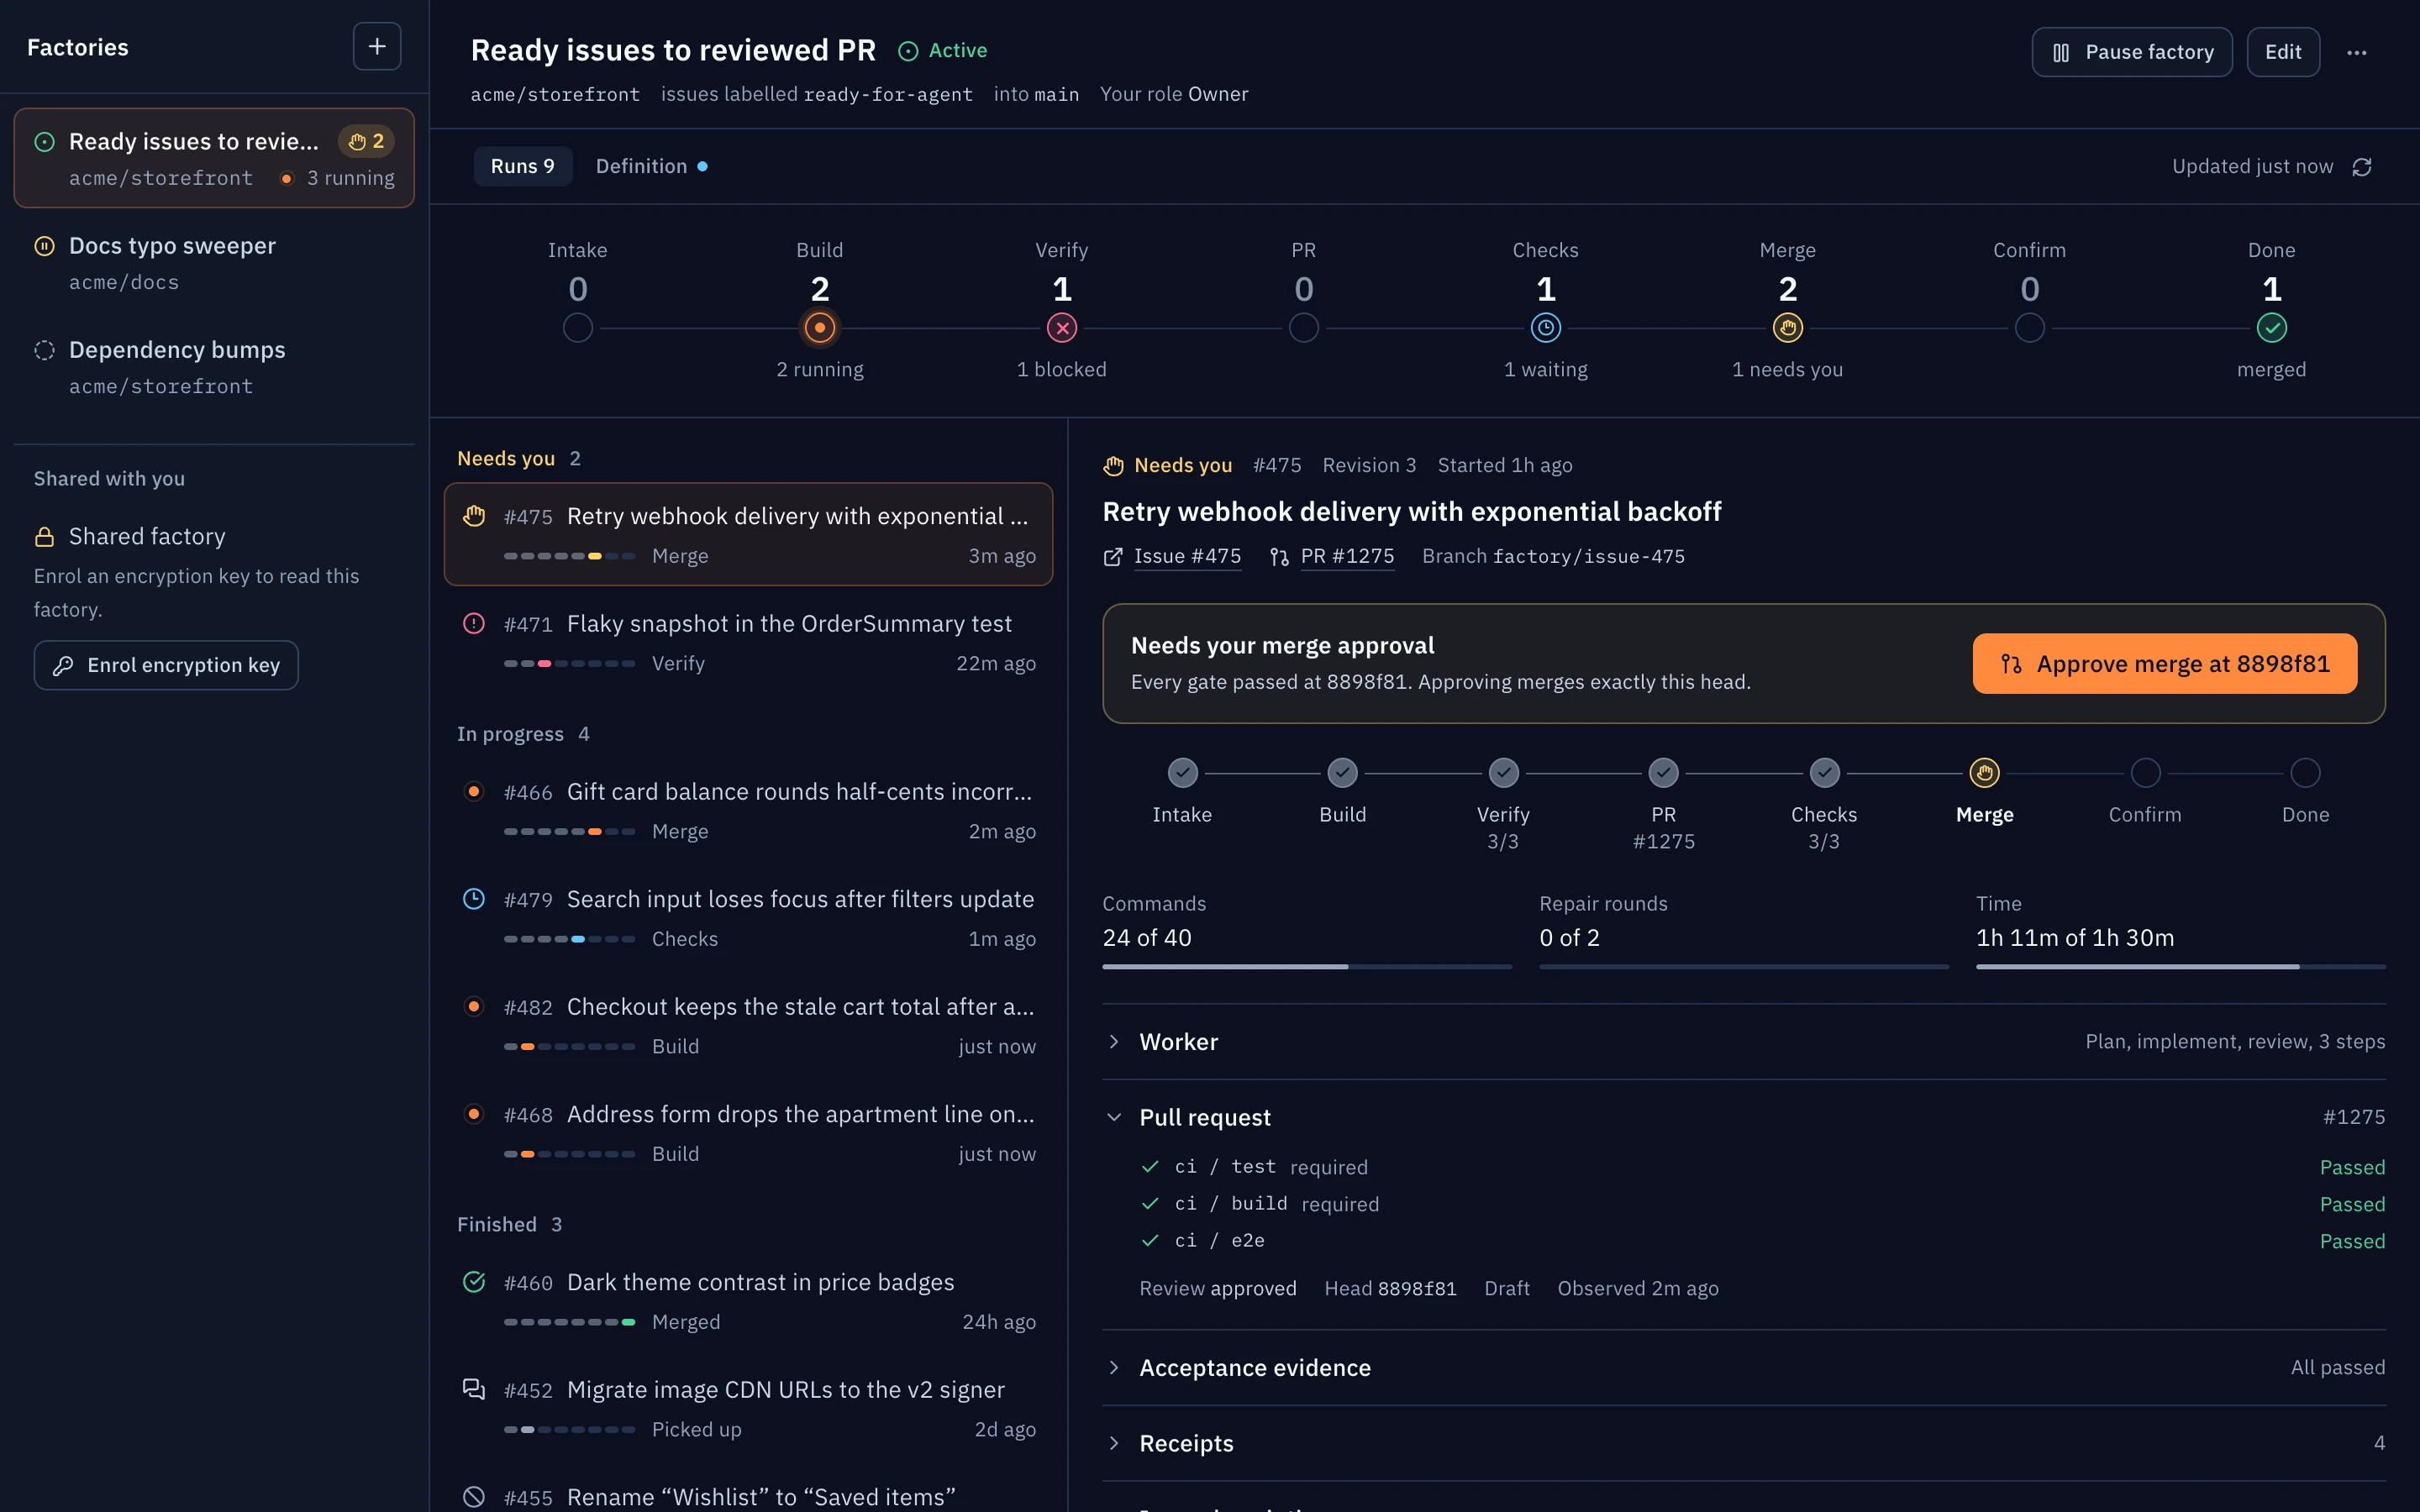Open run #468 Address form apartment line

point(748,1133)
